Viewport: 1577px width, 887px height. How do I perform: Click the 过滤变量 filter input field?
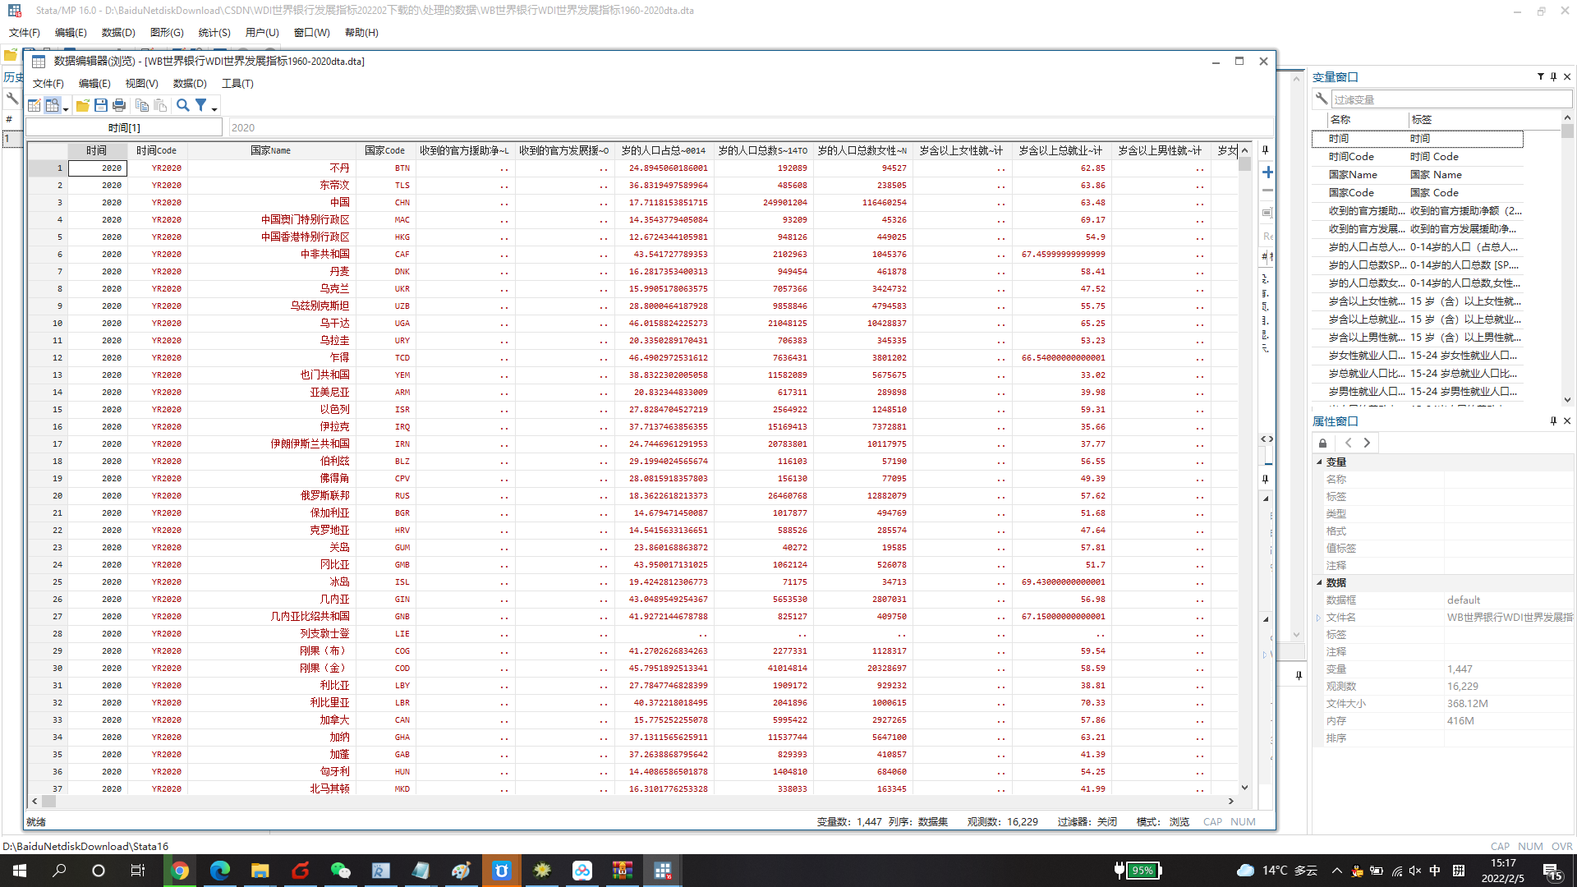(1450, 99)
